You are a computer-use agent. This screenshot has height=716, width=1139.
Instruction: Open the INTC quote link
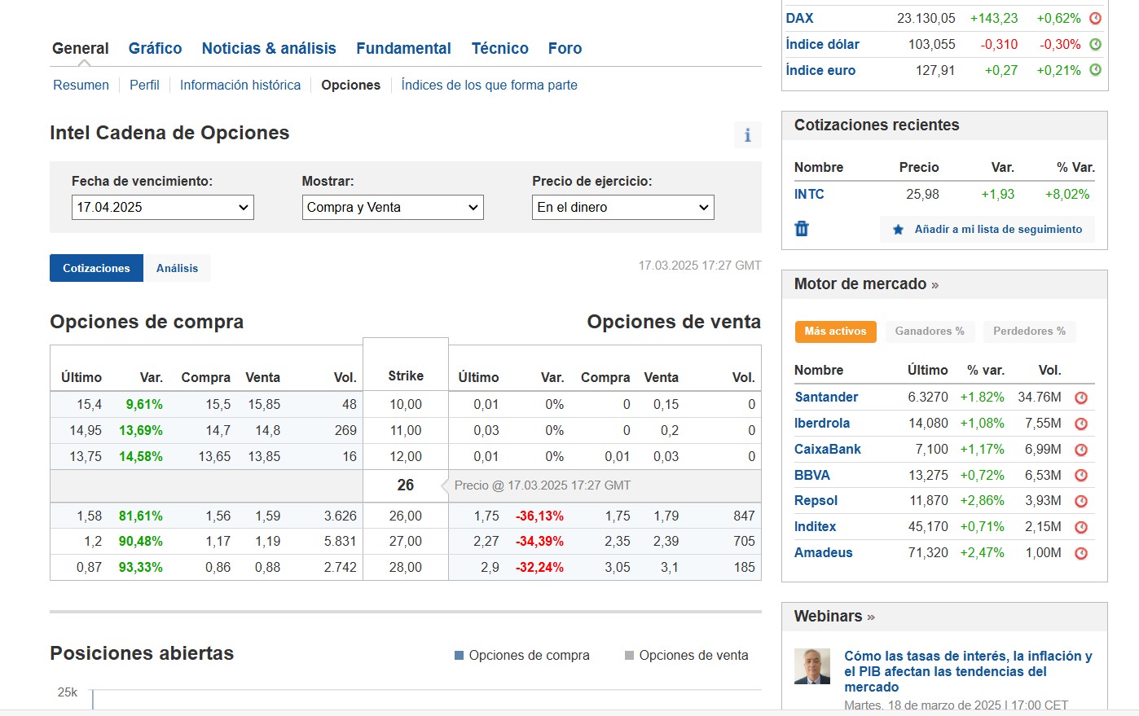[809, 194]
